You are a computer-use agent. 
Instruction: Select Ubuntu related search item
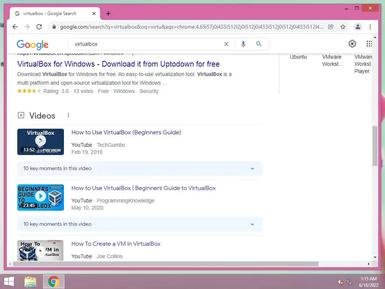click(298, 57)
